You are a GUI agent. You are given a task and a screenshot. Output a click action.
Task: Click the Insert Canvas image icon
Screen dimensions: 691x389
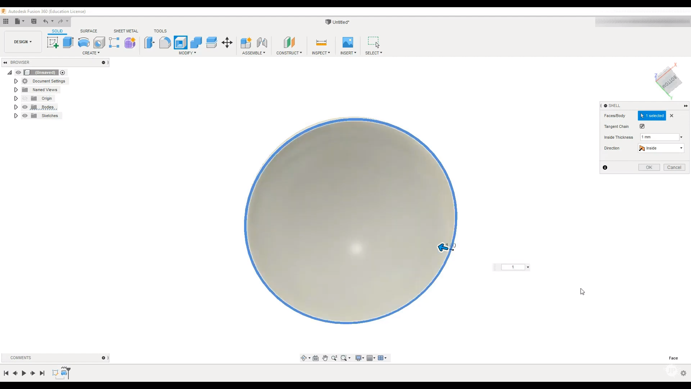[x=348, y=42]
